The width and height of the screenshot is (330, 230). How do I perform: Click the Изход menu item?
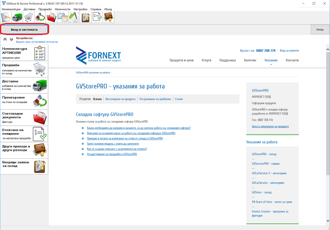pos(108,9)
